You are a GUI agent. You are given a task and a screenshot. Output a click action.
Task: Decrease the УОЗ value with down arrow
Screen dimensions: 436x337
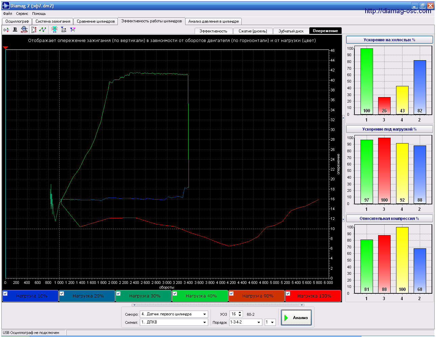[x=240, y=316]
